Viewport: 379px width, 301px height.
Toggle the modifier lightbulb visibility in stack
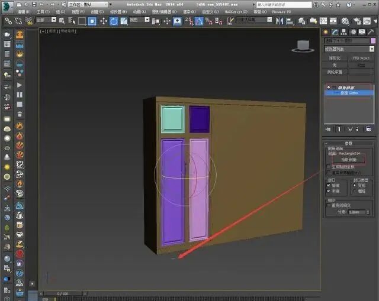point(329,87)
